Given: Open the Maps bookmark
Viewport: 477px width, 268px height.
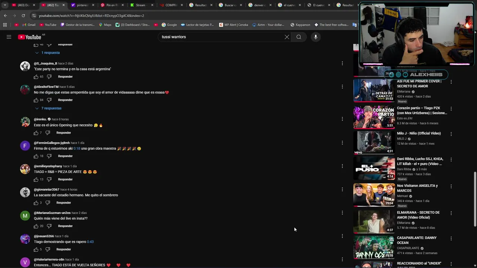Looking at the screenshot, I should pos(105,25).
